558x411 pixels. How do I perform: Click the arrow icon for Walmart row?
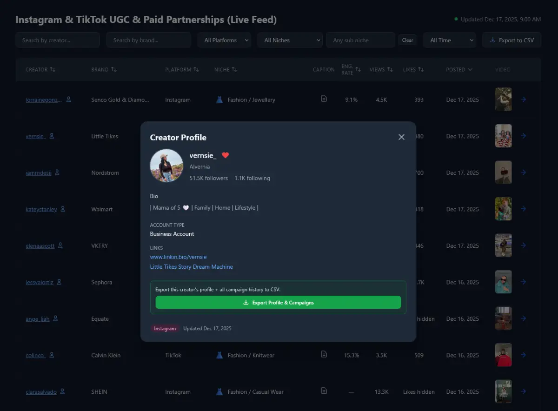[523, 209]
